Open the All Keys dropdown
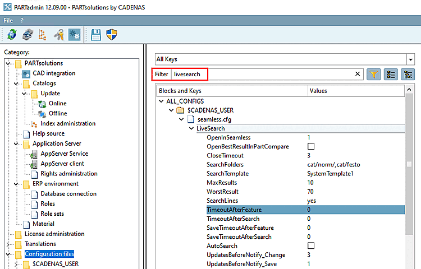 coord(409,59)
